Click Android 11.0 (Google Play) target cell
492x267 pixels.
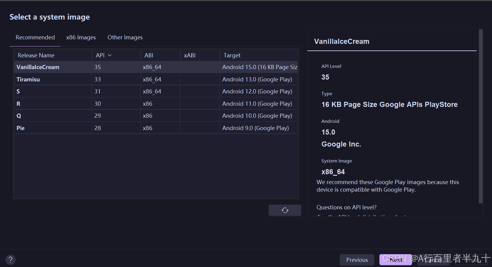(259, 104)
